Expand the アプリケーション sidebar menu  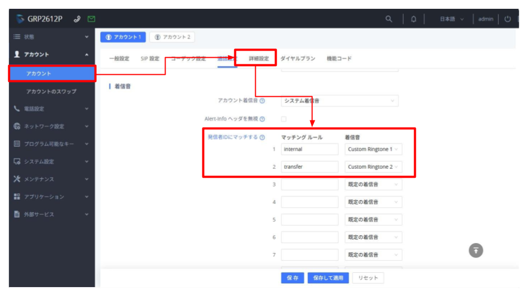86,196
